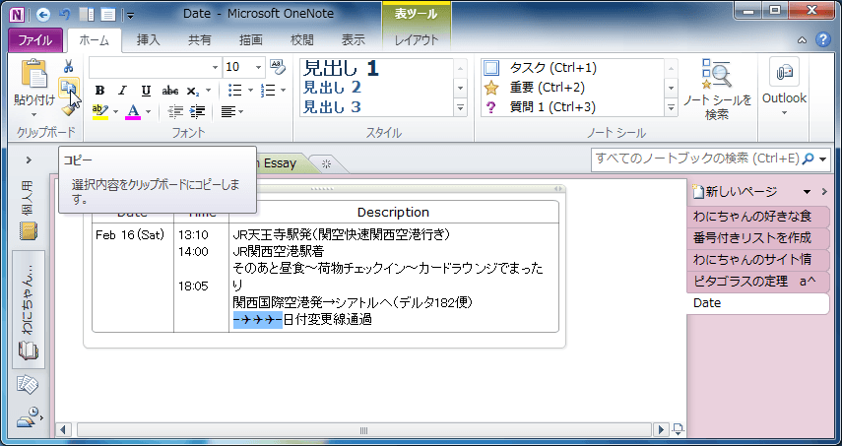Screen dimensions: 842x446
Task: Click the 新しいページ button
Action: [x=736, y=192]
